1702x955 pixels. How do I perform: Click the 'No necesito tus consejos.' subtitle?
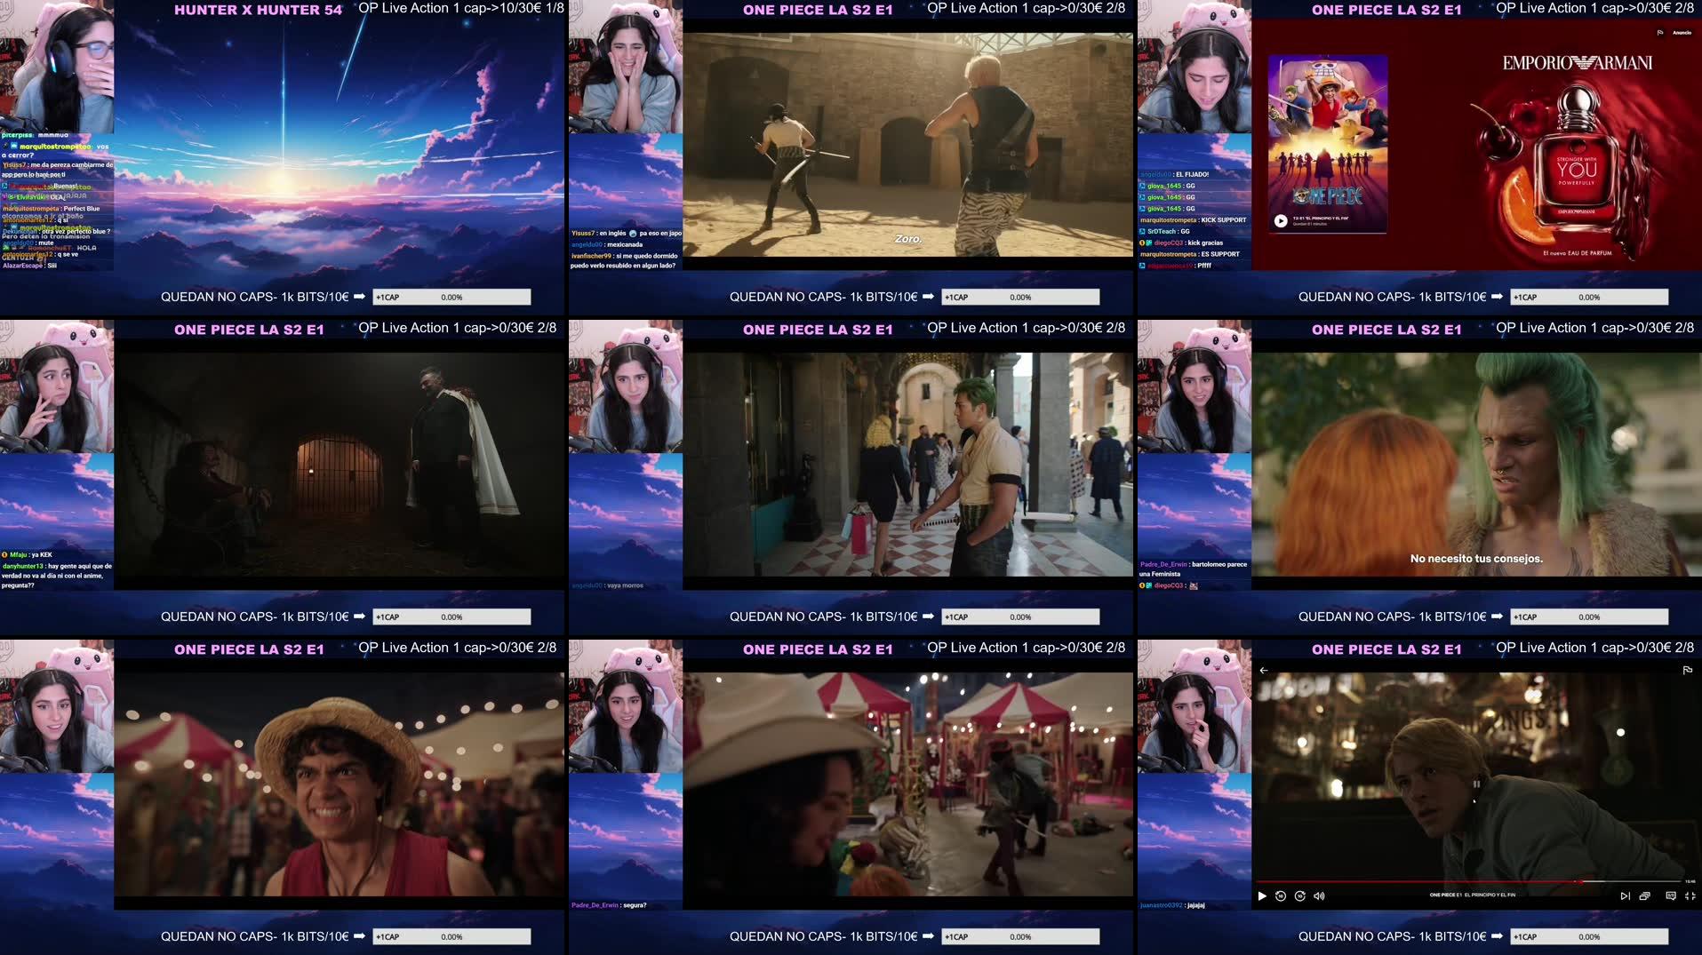[x=1476, y=559]
